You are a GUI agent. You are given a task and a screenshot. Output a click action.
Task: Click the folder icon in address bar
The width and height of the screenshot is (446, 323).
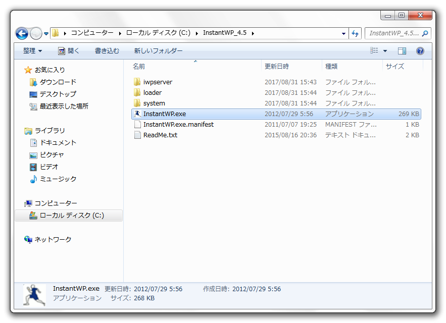pyautogui.click(x=56, y=33)
